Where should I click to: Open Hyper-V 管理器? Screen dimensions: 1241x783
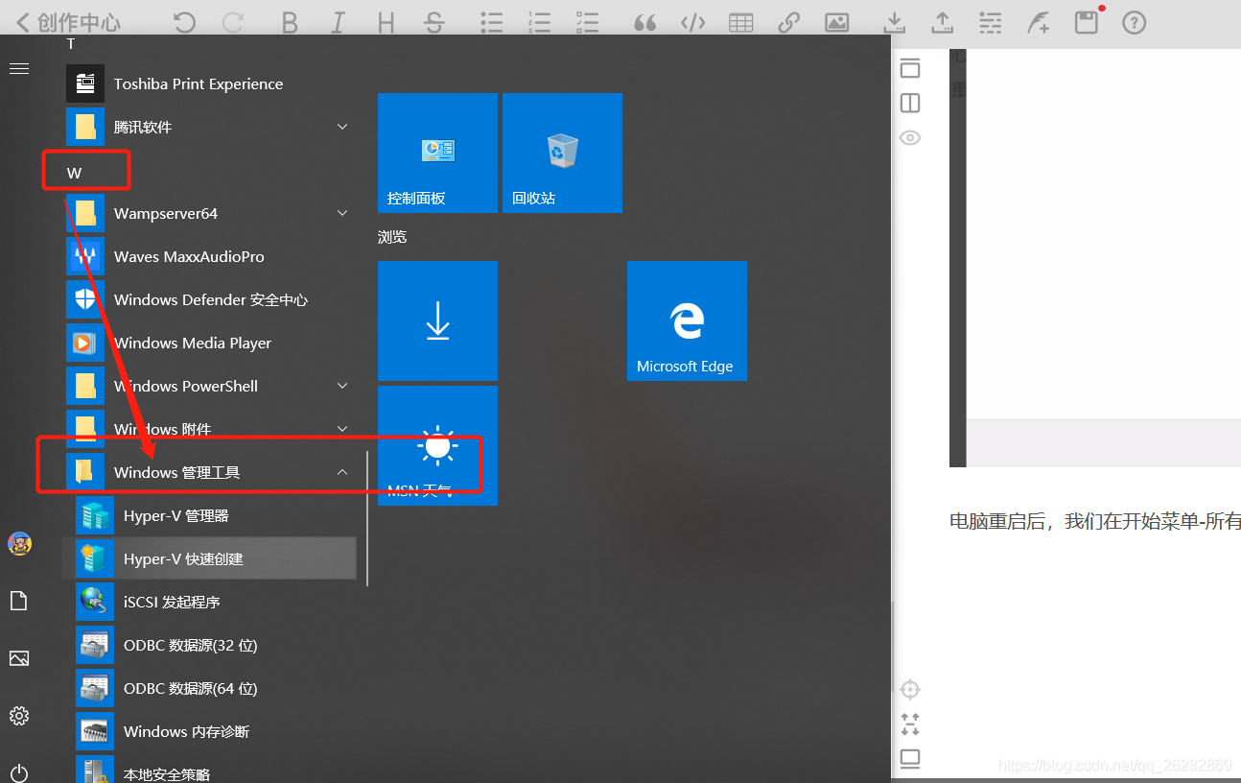(211, 515)
